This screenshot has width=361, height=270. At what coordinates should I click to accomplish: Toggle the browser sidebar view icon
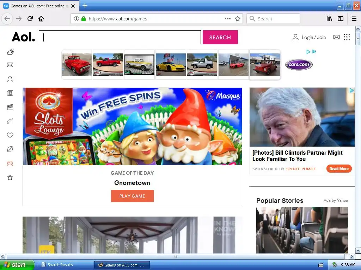(341, 19)
